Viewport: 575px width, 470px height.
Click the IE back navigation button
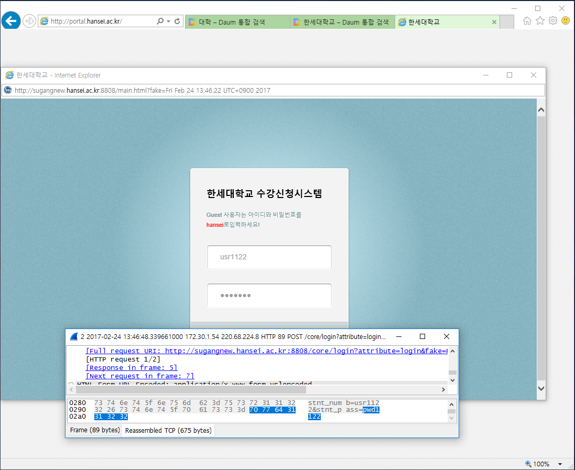coord(11,20)
